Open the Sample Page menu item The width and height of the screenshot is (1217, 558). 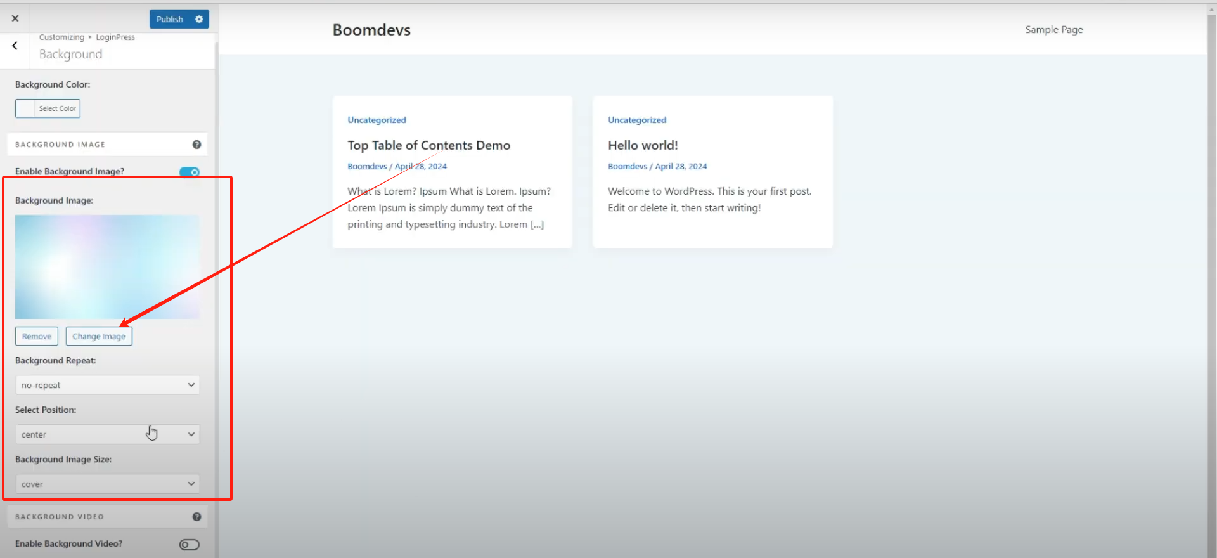click(1053, 30)
